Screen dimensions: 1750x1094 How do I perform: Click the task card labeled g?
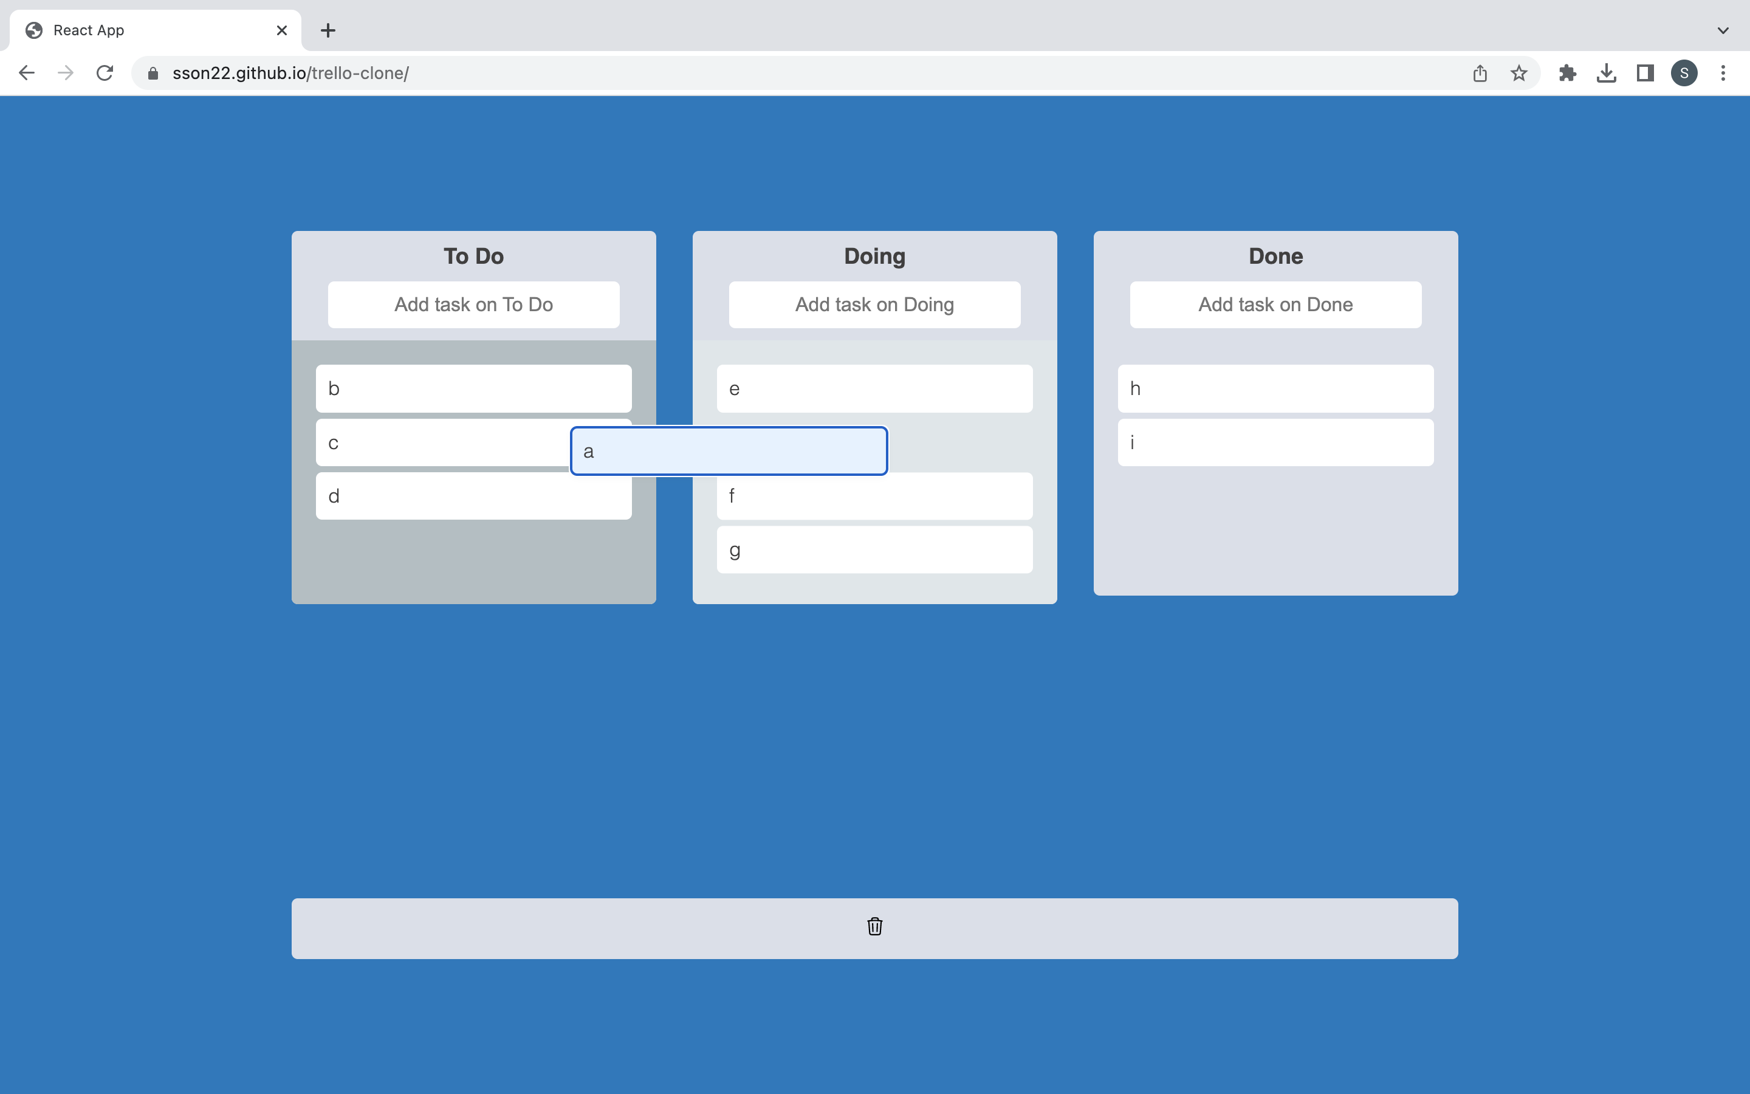point(874,550)
